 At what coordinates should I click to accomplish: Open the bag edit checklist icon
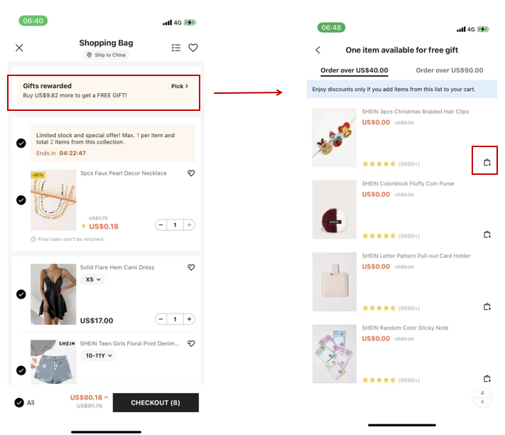click(176, 48)
